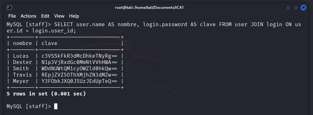This screenshot has width=313, height=115.
Task: Select the name Smith in the results
Action: (x=21, y=68)
